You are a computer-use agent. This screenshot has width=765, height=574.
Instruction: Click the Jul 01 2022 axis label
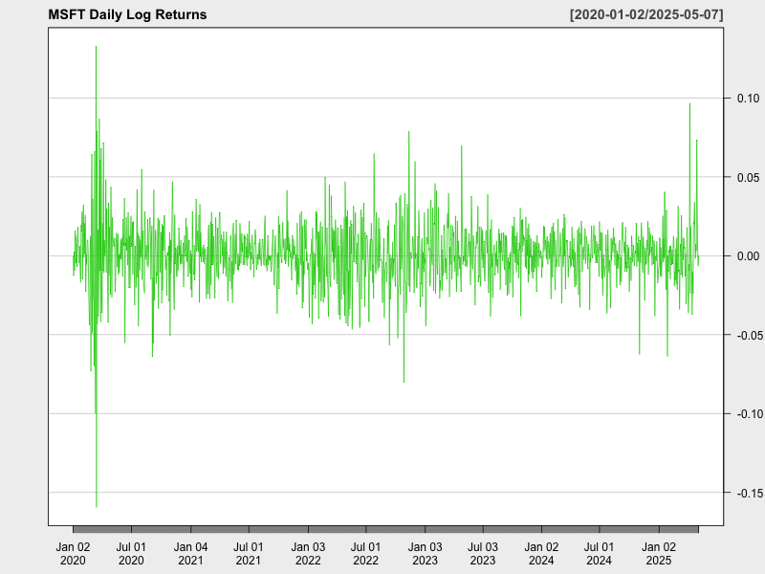365,554
